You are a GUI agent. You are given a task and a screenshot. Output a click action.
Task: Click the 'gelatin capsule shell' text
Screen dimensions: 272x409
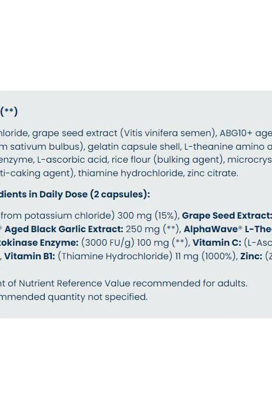(134, 147)
